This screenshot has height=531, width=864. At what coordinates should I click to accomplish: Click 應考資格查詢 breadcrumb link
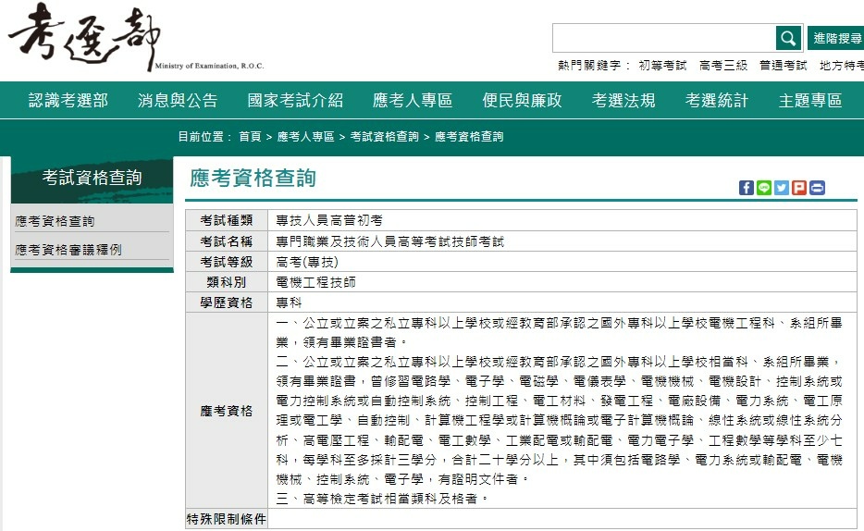pyautogui.click(x=469, y=137)
